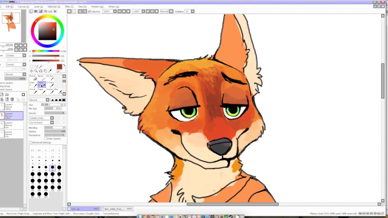Screen dimensions: 388x218
Task: Click the foreground color swatch
Action: [59, 67]
